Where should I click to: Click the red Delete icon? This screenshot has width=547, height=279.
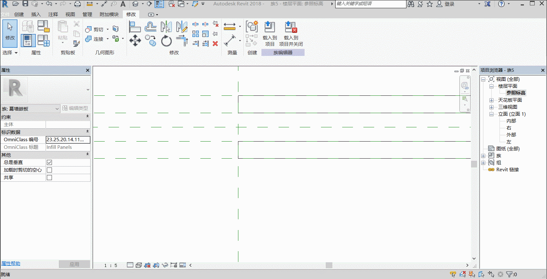point(215,44)
